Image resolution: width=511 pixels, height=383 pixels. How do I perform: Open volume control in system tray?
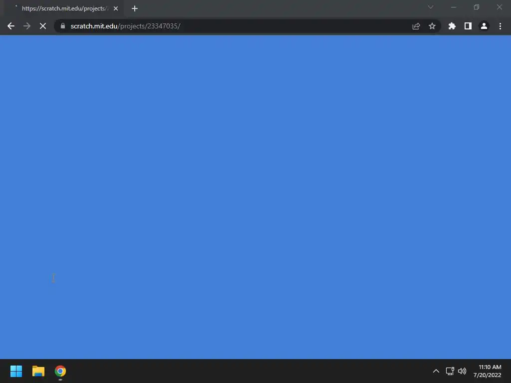pyautogui.click(x=462, y=371)
